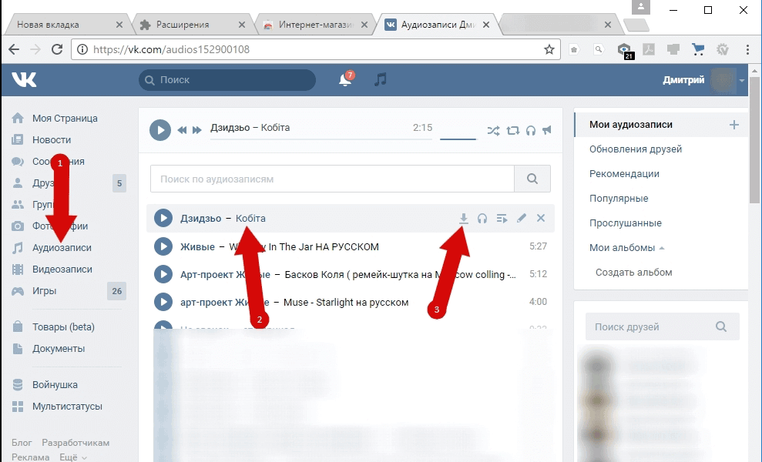
Task: Open the notifications bell
Action: (x=345, y=79)
